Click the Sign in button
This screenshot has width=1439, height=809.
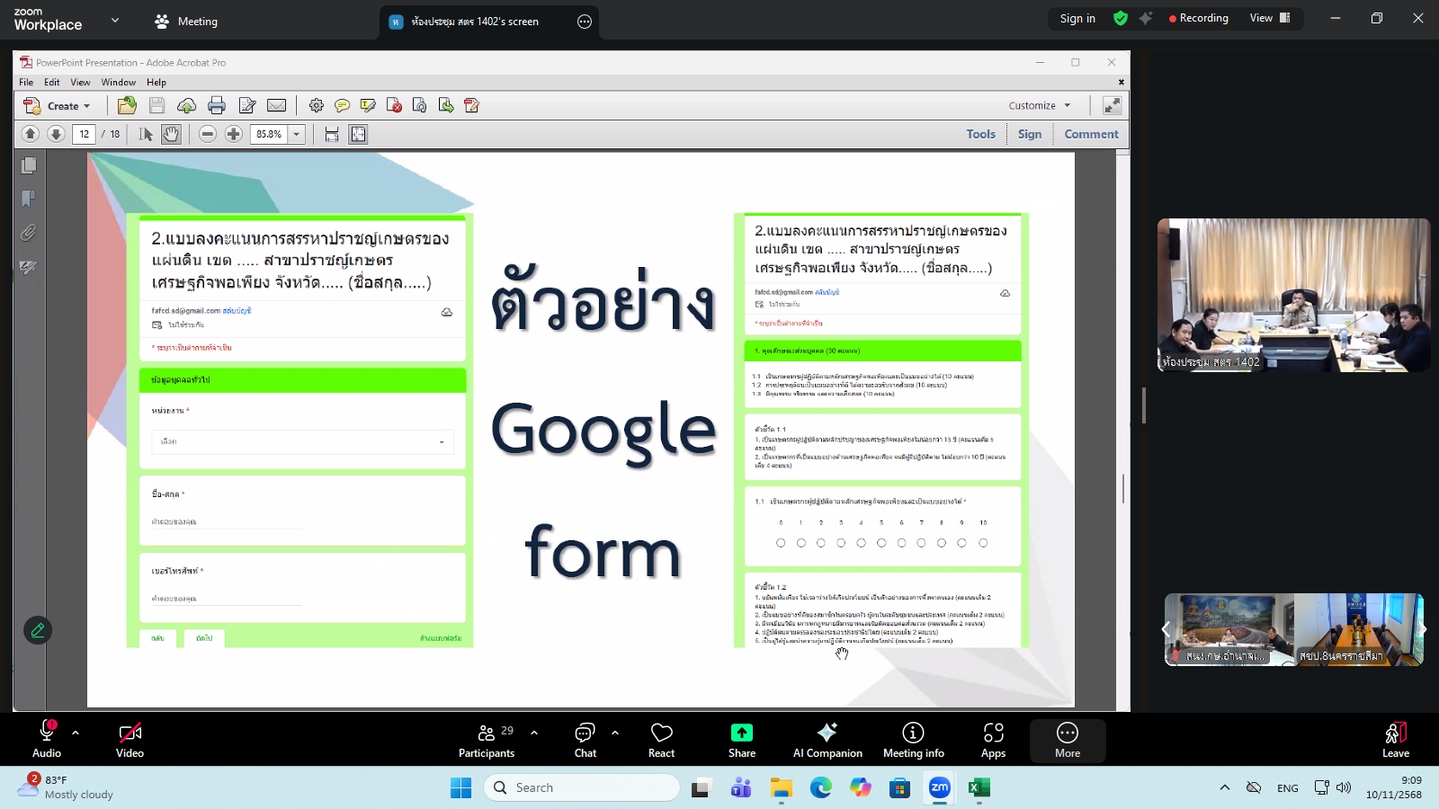click(1077, 18)
